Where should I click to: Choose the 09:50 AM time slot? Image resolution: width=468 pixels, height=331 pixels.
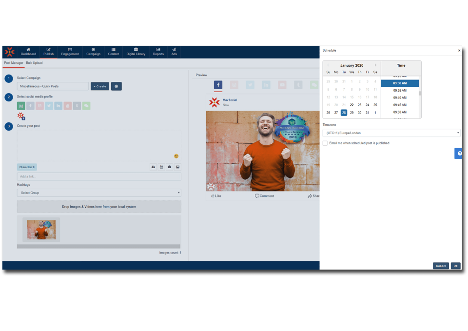click(400, 112)
